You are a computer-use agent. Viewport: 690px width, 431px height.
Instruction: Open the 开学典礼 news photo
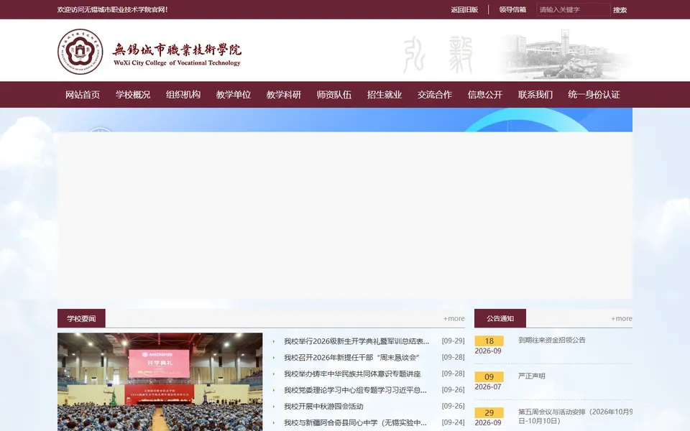click(x=160, y=381)
